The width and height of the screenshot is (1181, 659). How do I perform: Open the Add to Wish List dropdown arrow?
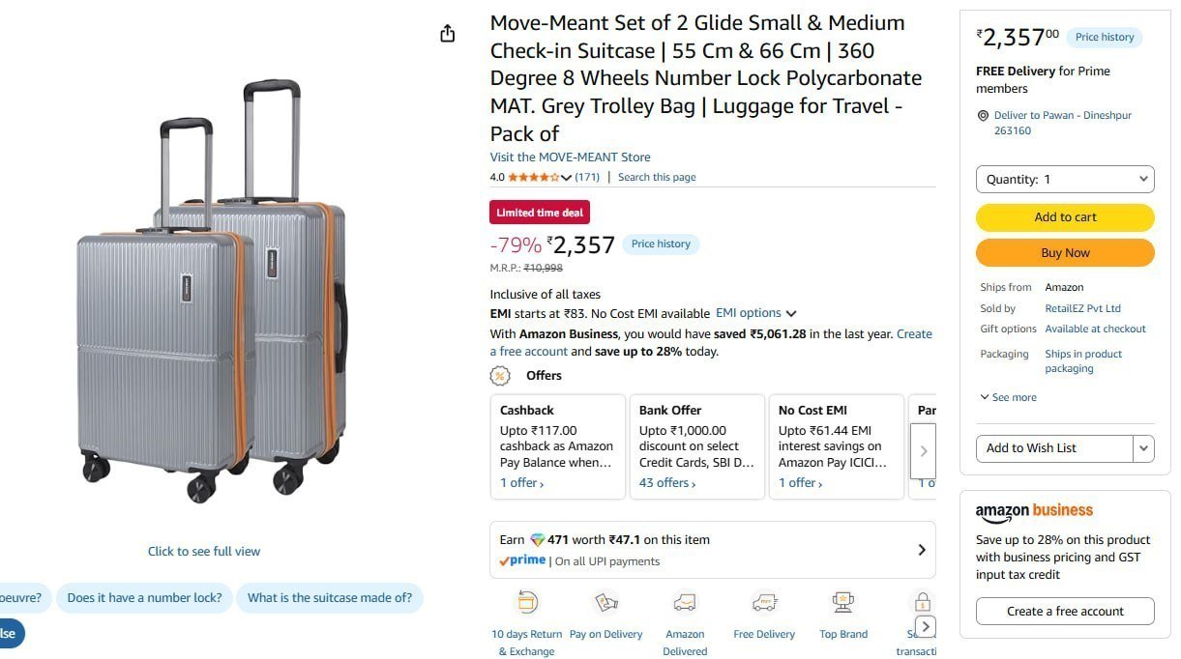point(1144,448)
